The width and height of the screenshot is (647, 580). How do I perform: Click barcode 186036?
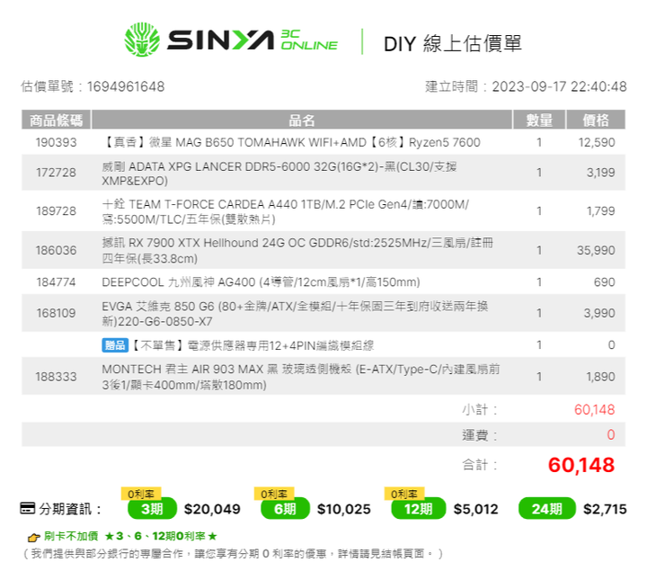[x=56, y=250]
